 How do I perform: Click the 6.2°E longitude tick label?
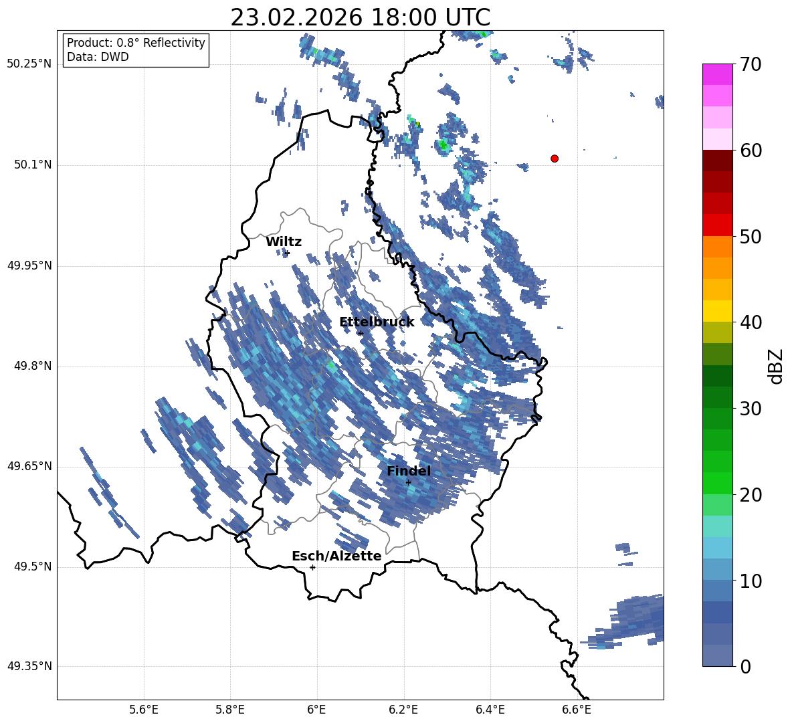click(403, 710)
